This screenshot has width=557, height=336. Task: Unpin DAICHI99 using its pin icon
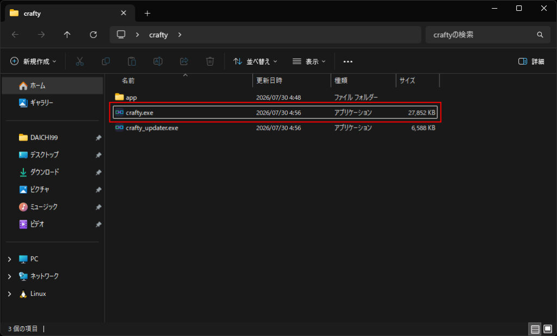coord(98,137)
